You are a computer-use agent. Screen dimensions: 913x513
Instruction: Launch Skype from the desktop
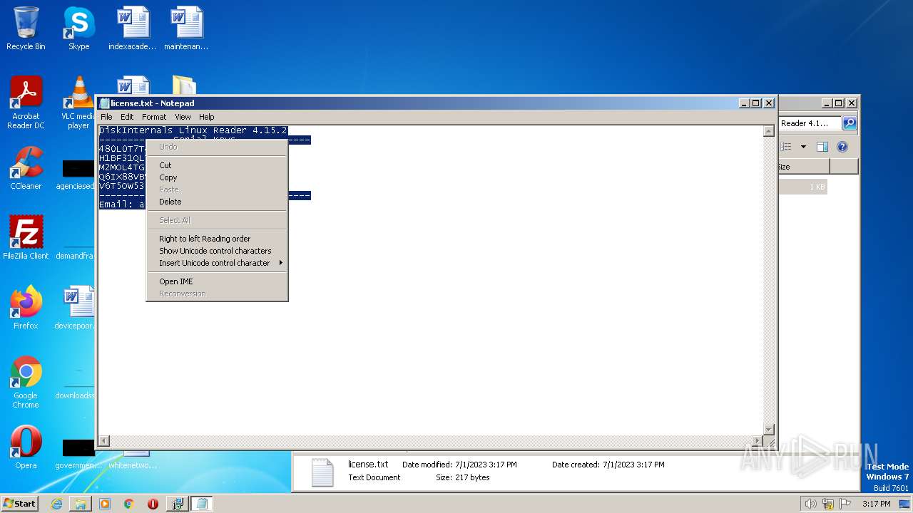tap(78, 28)
